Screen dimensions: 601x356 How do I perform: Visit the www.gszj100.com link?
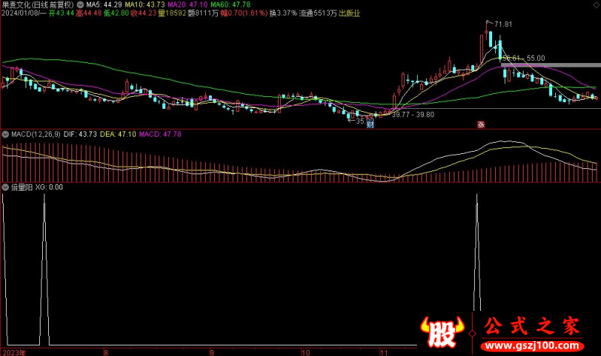pyautogui.click(x=533, y=346)
